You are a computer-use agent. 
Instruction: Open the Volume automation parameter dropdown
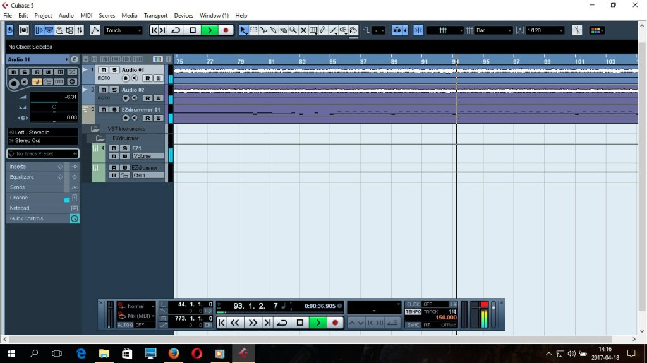click(x=148, y=156)
